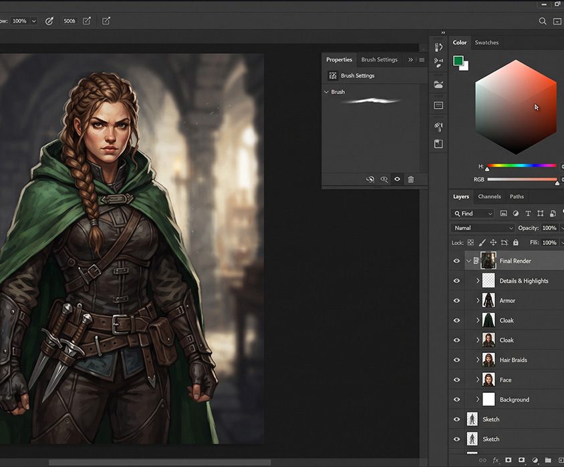The height and width of the screenshot is (467, 564).
Task: Hide the Hair Braids layer
Action: coord(457,360)
